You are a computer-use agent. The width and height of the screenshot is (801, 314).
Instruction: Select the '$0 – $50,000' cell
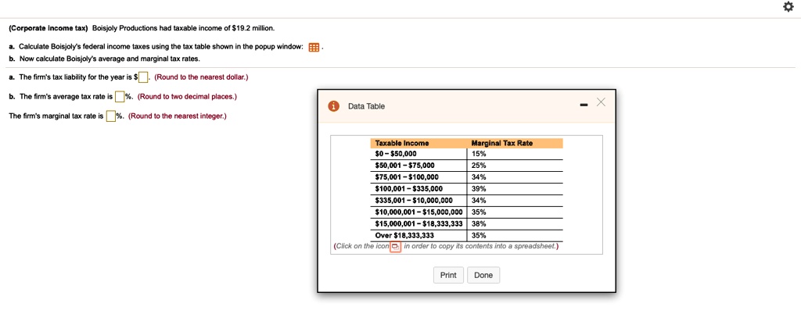[x=419, y=154]
